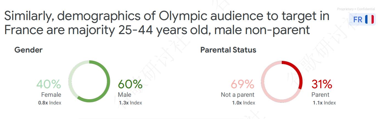The width and height of the screenshot is (382, 119).
Task: Select the Not a parent label
Action: click(x=238, y=95)
